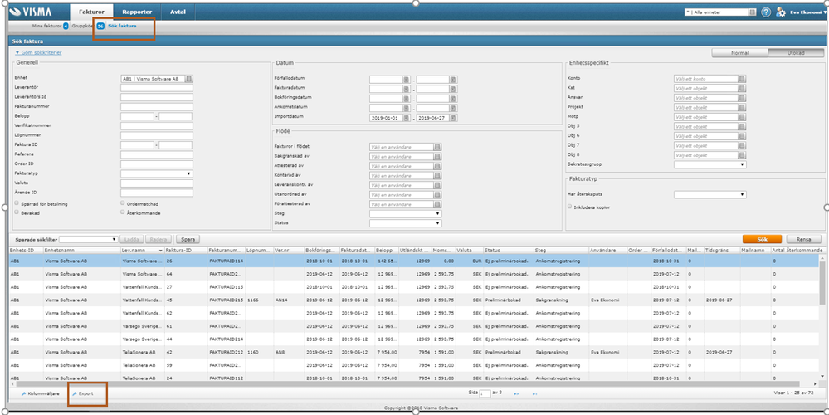Open the user settings gear icon
829x415 pixels.
pyautogui.click(x=781, y=12)
